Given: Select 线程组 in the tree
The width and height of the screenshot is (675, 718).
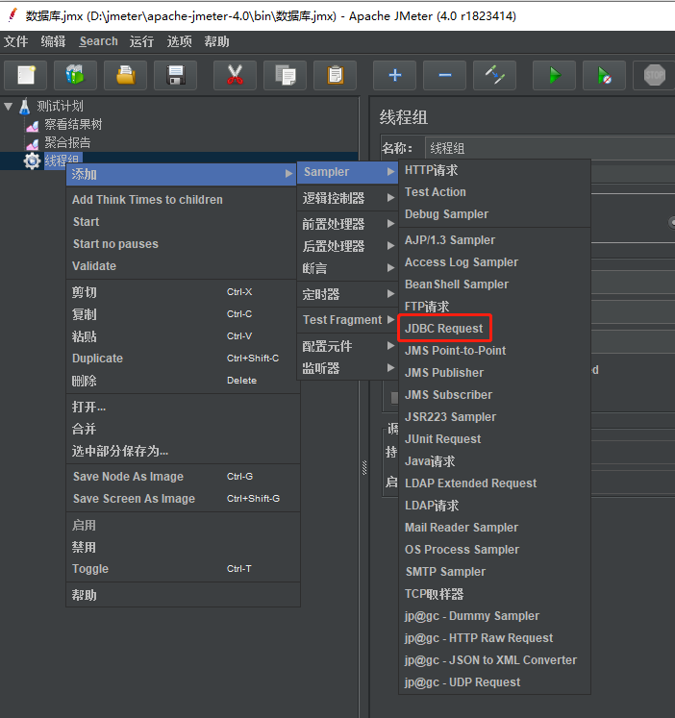Looking at the screenshot, I should 62,161.
